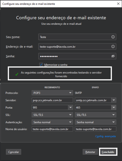Click the ENVIO column header
Image resolution: width=122 pixels, height=161 pixels.
(x=95, y=87)
